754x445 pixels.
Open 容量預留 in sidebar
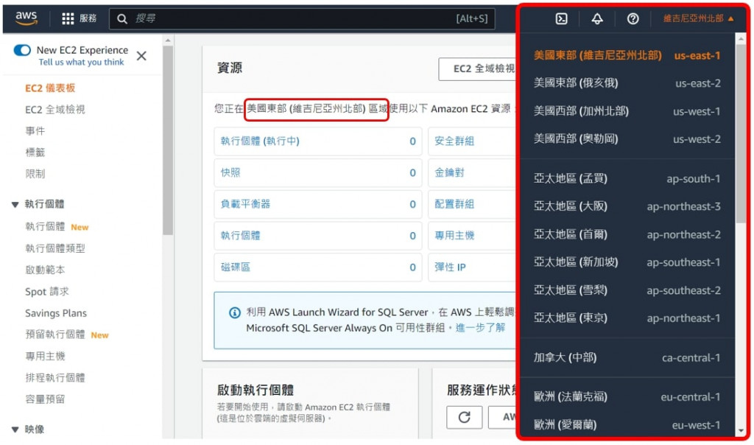45,399
